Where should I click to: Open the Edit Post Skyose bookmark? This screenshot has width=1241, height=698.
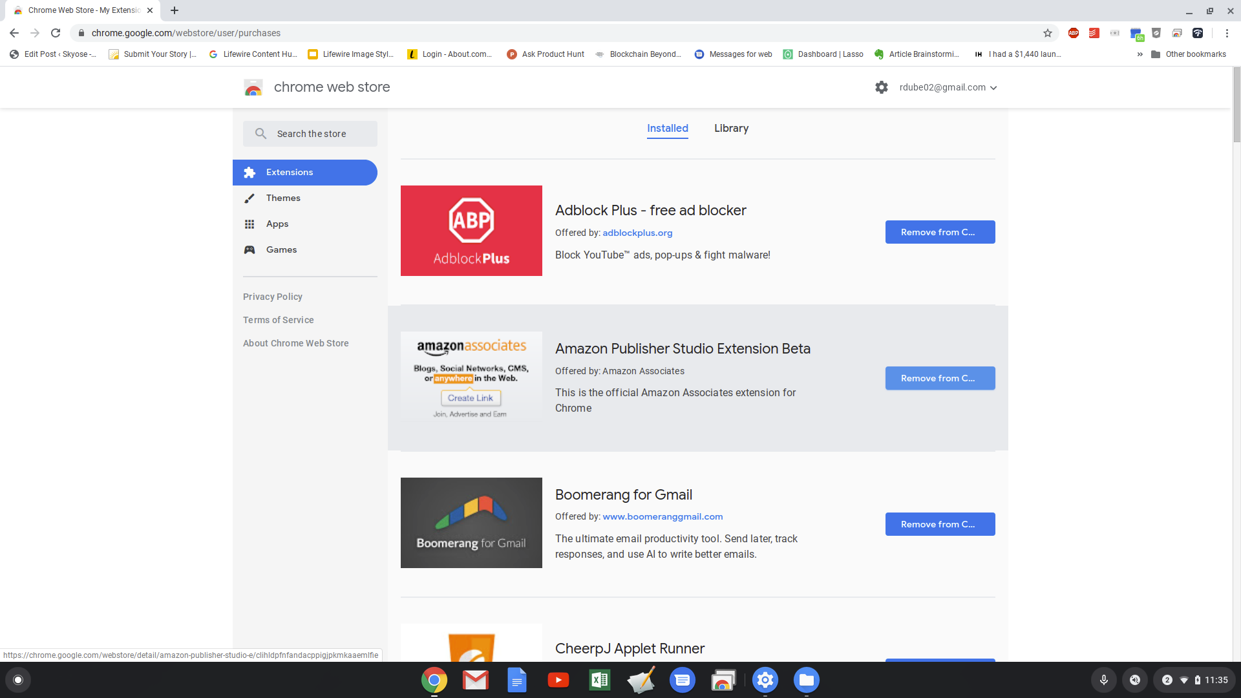[x=53, y=54]
